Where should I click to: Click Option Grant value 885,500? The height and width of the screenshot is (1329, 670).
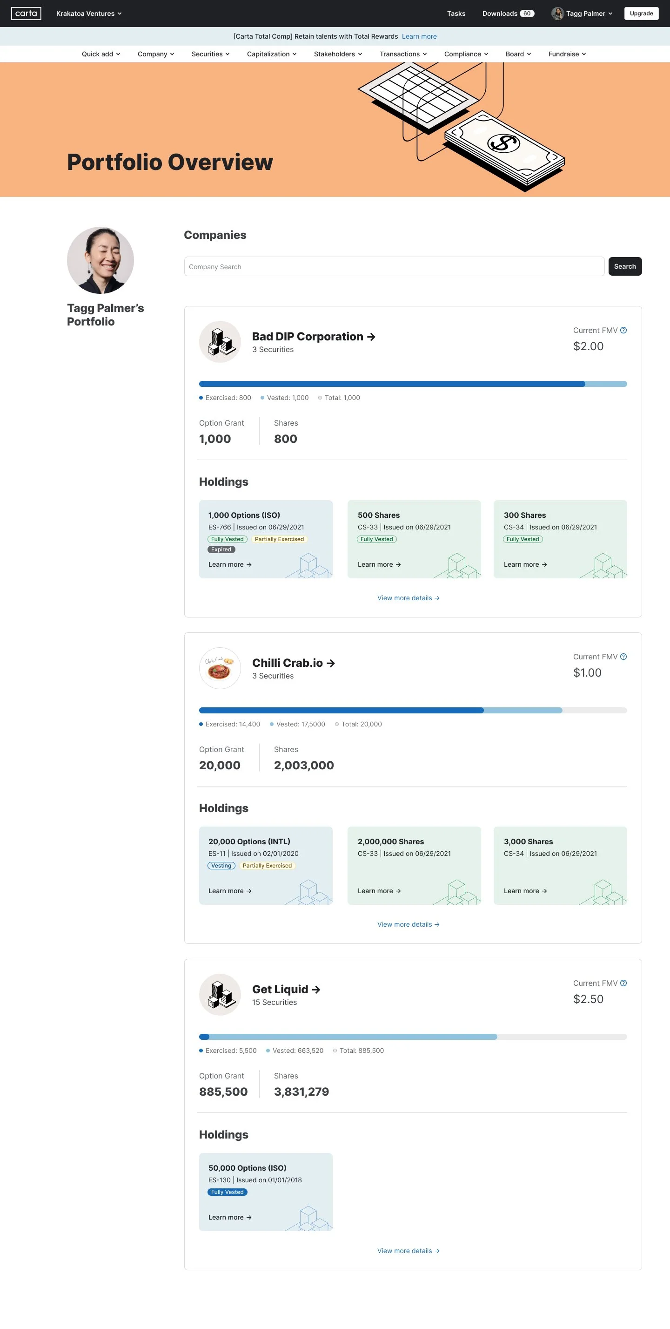click(223, 1092)
